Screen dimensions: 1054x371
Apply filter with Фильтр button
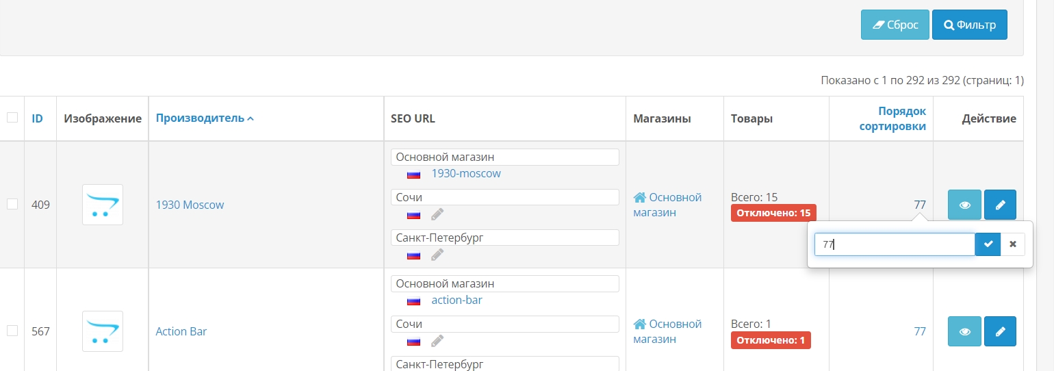click(x=969, y=25)
